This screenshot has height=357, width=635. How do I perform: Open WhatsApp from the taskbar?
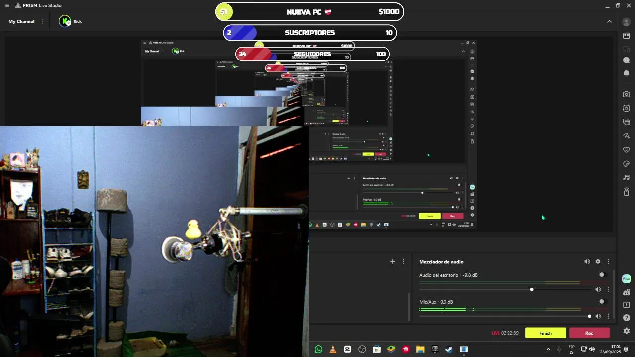(318, 349)
